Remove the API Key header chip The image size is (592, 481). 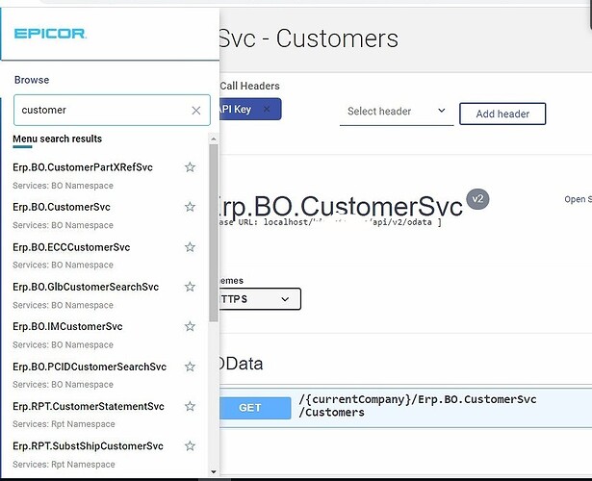click(x=267, y=109)
